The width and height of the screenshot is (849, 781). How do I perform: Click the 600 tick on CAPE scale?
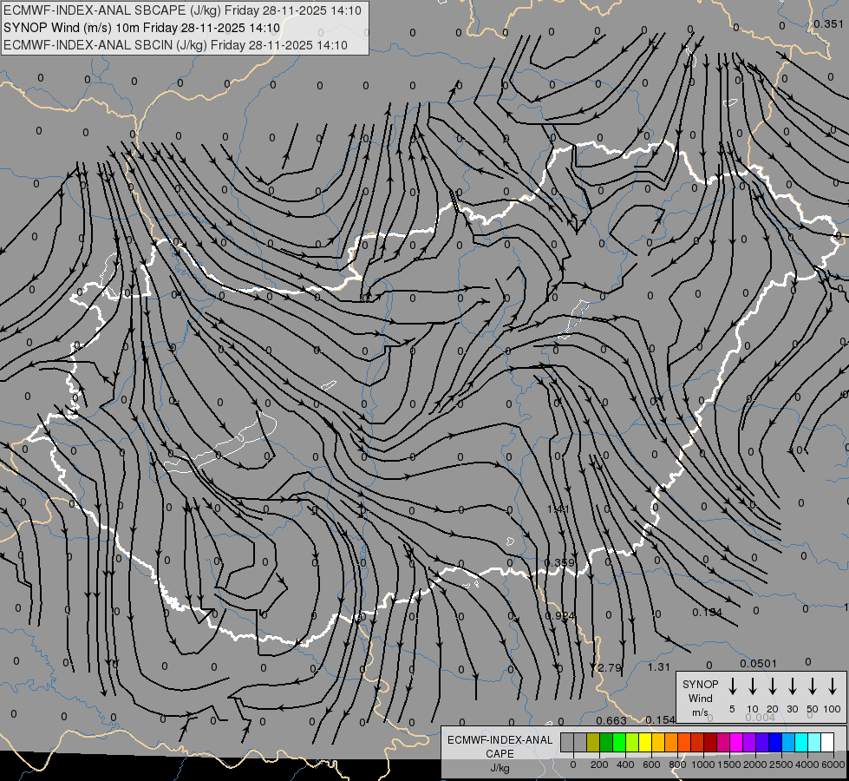pos(651,765)
